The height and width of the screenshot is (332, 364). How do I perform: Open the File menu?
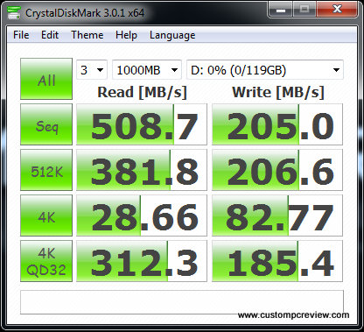[x=21, y=35]
